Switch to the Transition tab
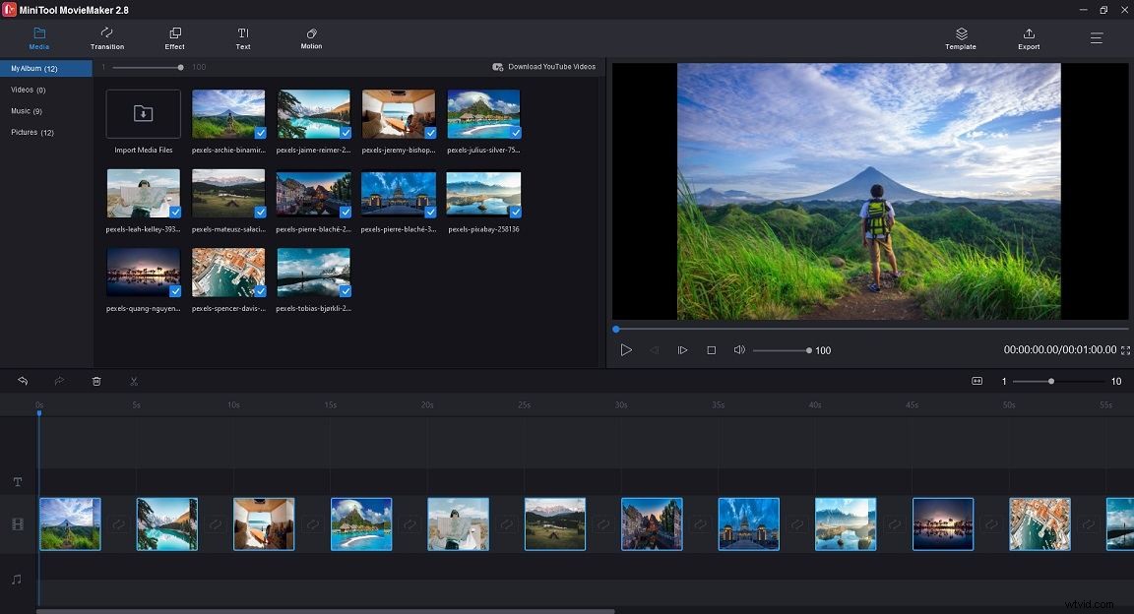The width and height of the screenshot is (1134, 614). (106, 38)
